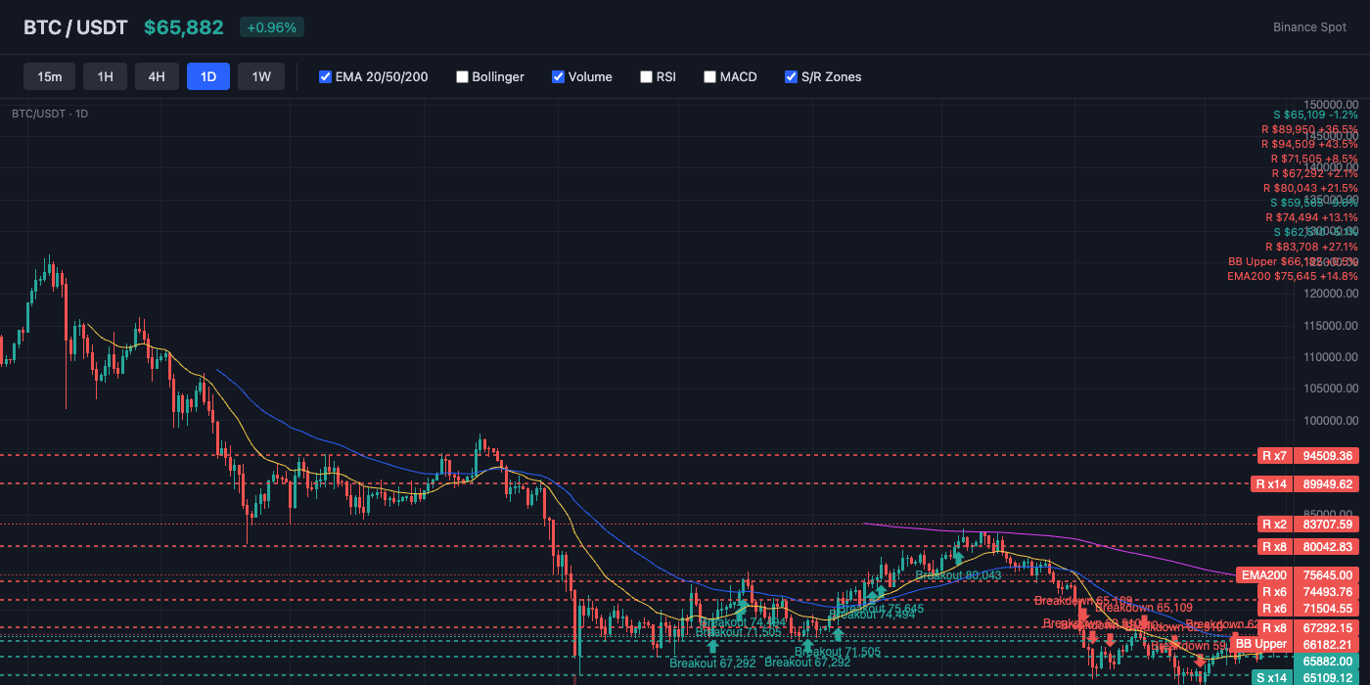
Task: Click the S $65,109 -1.2% legend line
Action: [x=1316, y=114]
